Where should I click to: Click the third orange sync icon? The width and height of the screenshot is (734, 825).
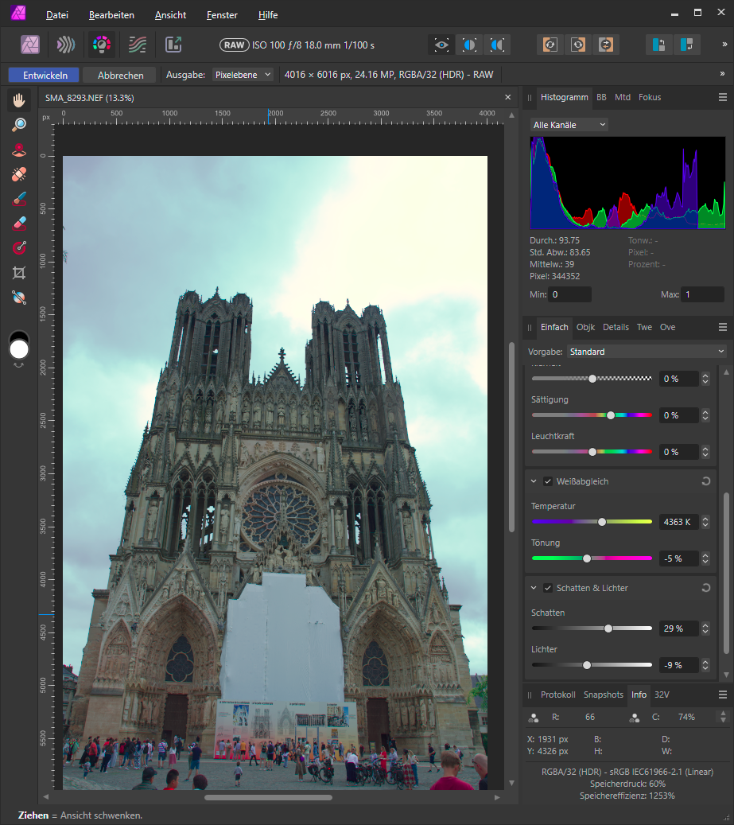606,45
